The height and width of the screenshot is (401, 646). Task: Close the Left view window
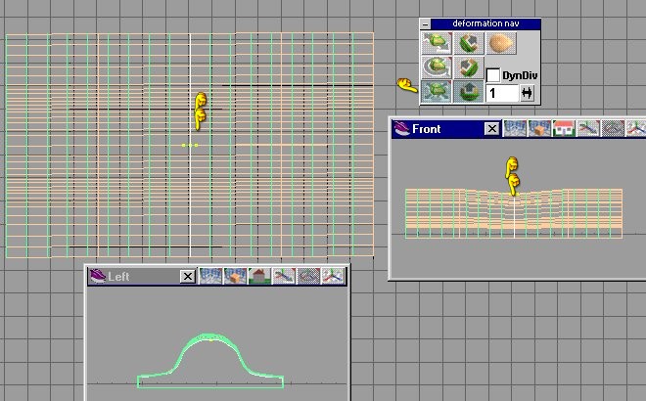click(x=188, y=277)
